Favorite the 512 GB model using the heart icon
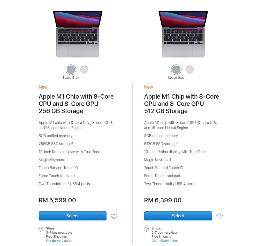The width and height of the screenshot is (259, 246). 219,217
